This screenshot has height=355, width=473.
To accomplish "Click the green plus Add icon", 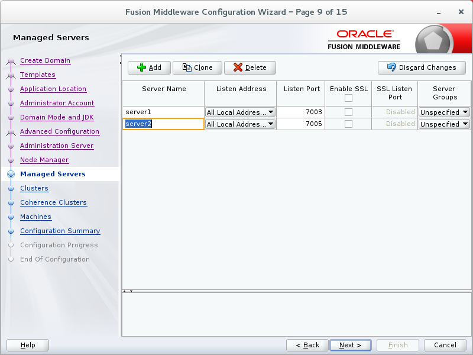I will [x=141, y=67].
